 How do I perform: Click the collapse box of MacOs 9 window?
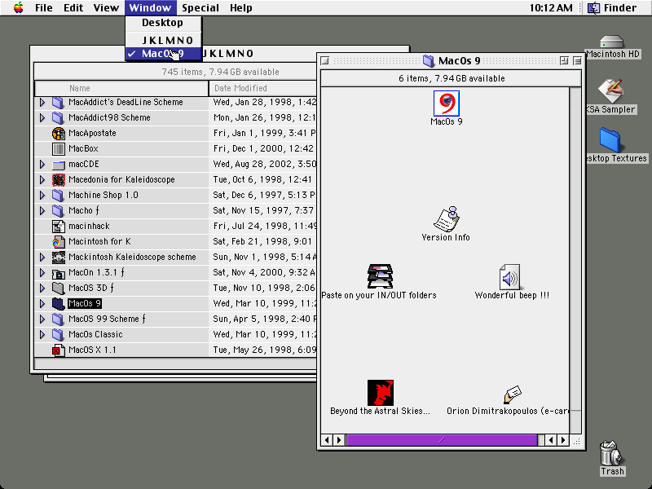[x=577, y=61]
